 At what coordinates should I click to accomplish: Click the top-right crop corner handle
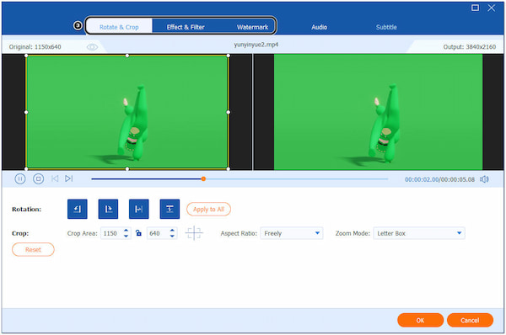click(x=229, y=56)
